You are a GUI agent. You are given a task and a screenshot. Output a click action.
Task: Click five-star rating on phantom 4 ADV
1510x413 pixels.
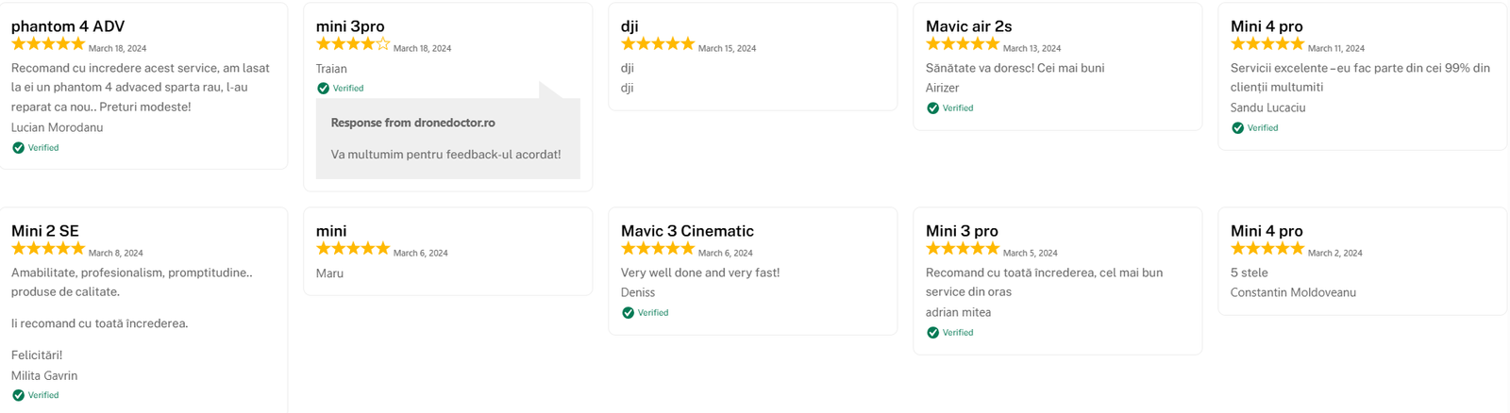47,44
